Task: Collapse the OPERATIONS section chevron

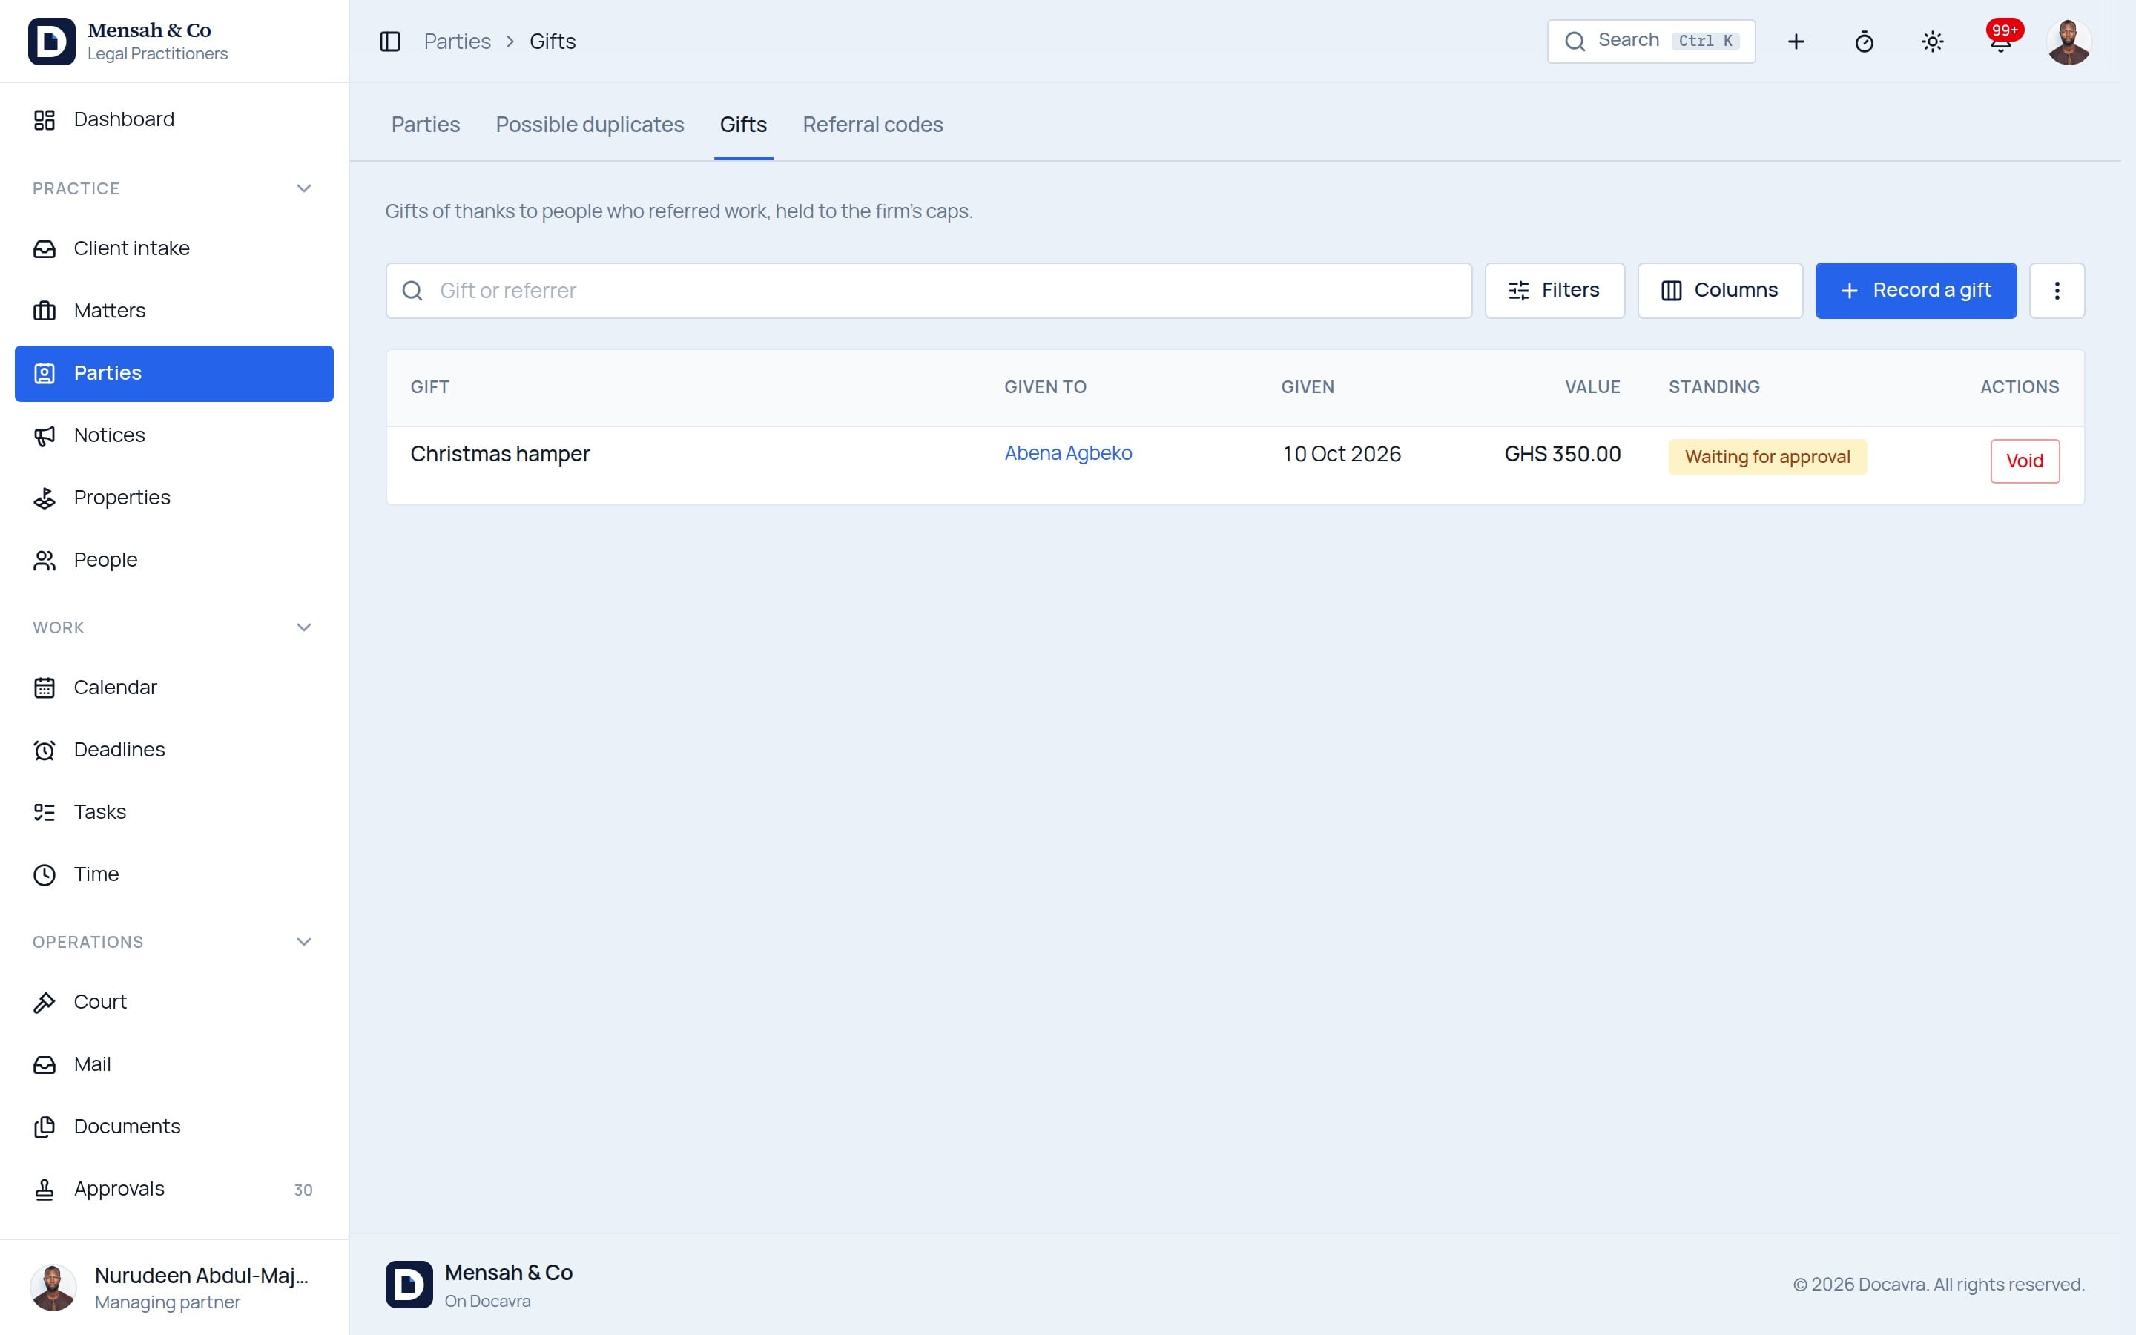Action: tap(303, 942)
